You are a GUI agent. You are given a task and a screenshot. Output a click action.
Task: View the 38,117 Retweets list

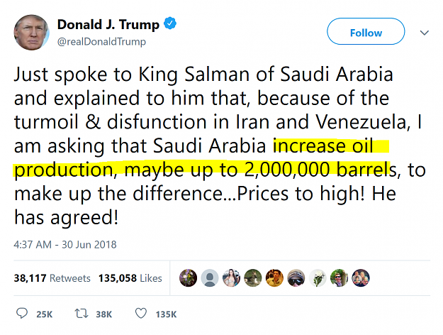(52, 278)
